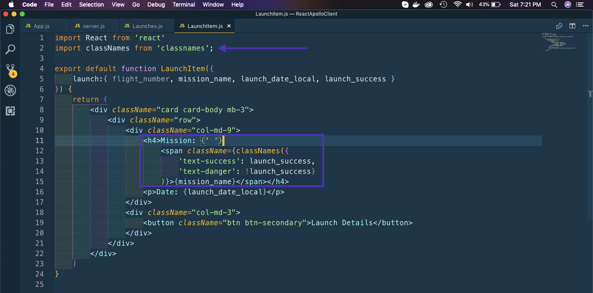Screen dimensions: 593x293
Task: Click {mission_name} expression on line 15
Action: [x=205, y=182]
